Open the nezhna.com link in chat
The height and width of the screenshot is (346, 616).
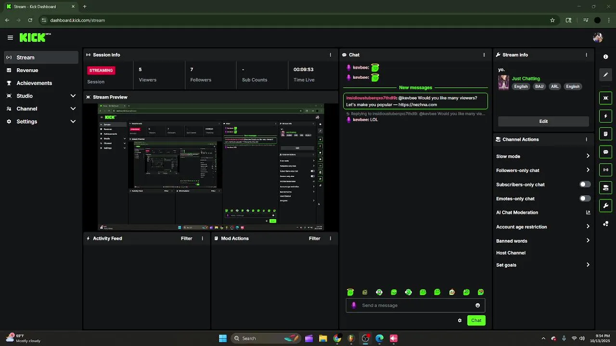(x=418, y=105)
